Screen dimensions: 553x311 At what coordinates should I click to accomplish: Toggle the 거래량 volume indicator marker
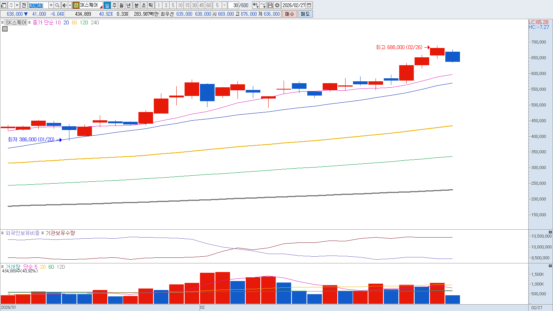(x=3, y=267)
